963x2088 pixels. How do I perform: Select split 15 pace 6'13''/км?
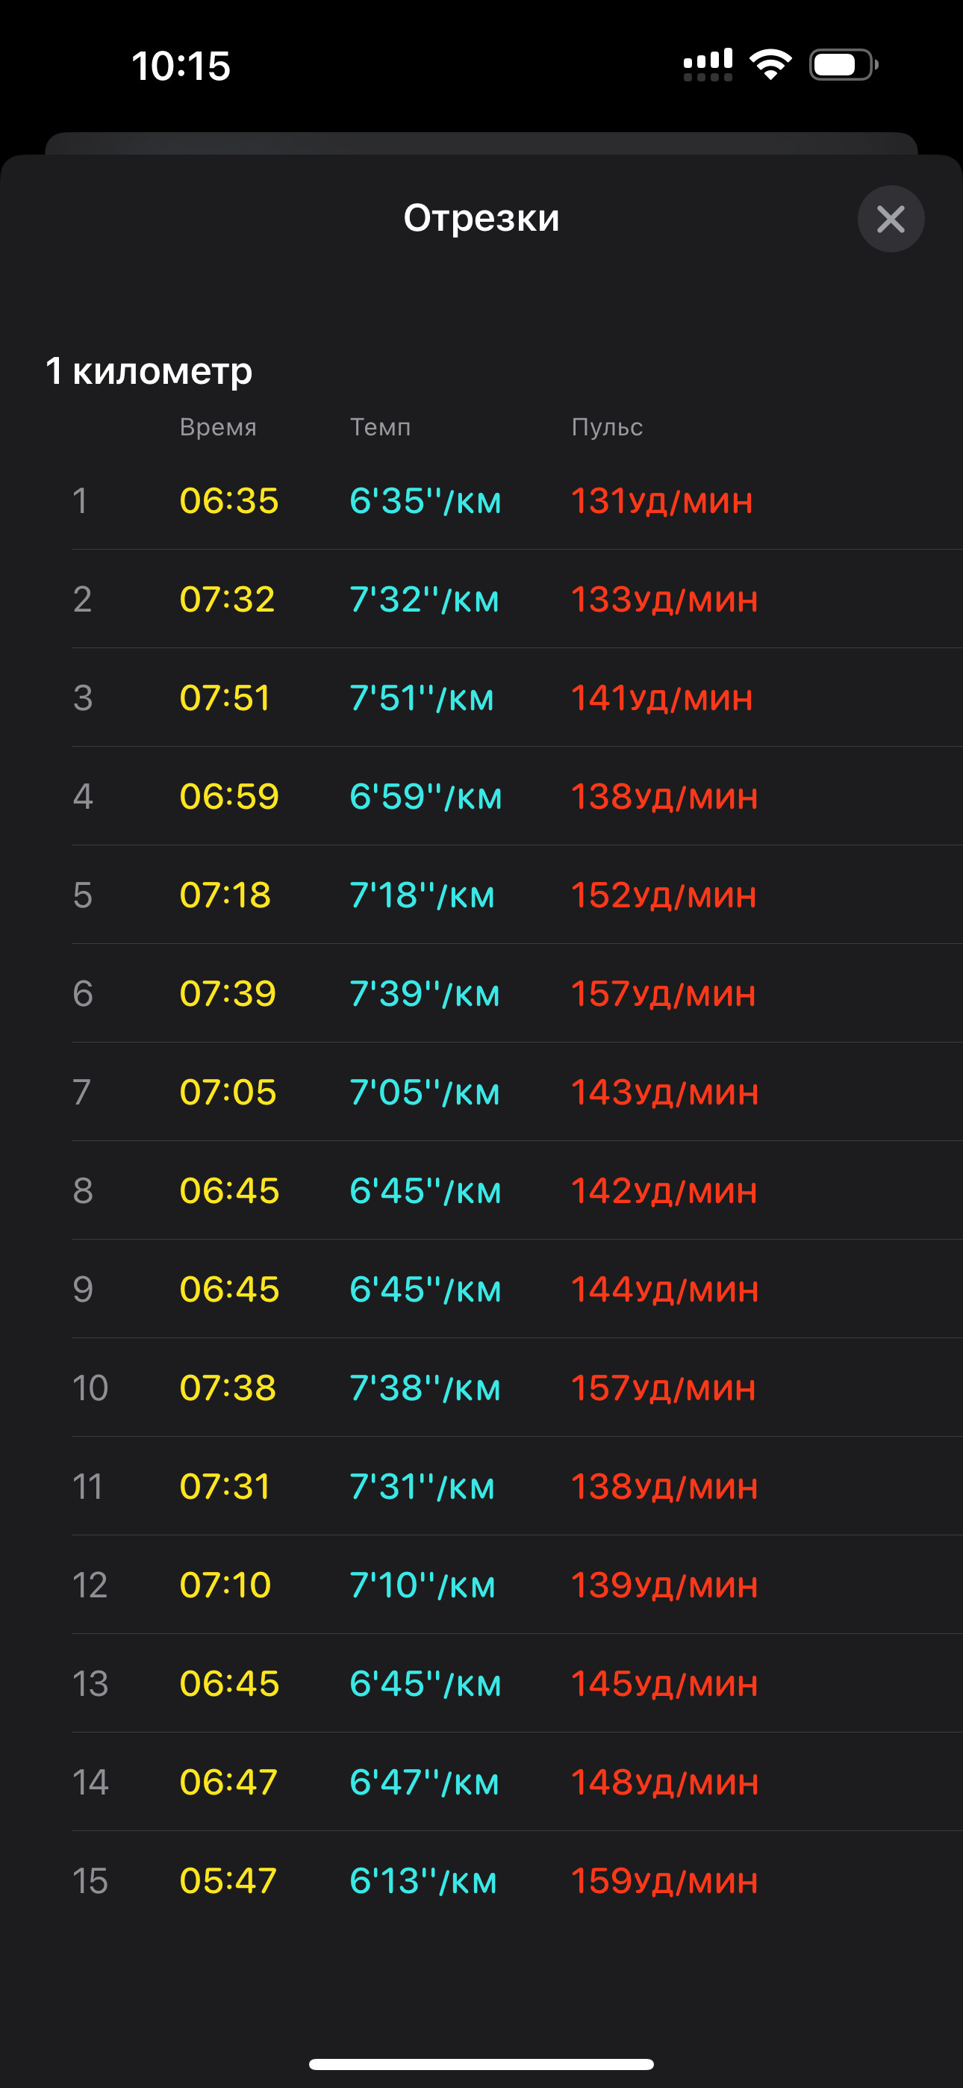tap(423, 1880)
